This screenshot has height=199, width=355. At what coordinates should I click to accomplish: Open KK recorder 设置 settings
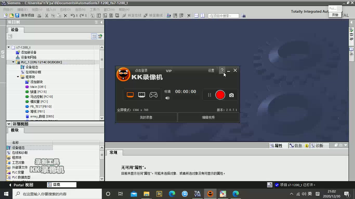[x=211, y=70]
